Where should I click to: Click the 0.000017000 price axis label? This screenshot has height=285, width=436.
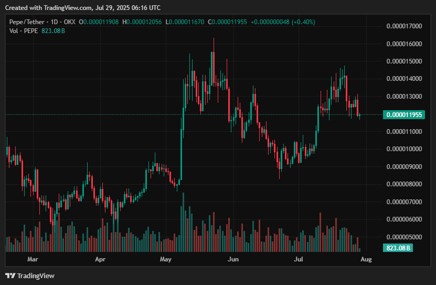click(404, 26)
